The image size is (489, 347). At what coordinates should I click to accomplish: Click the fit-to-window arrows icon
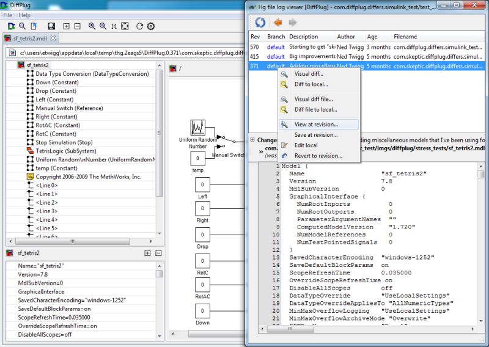pos(125,26)
